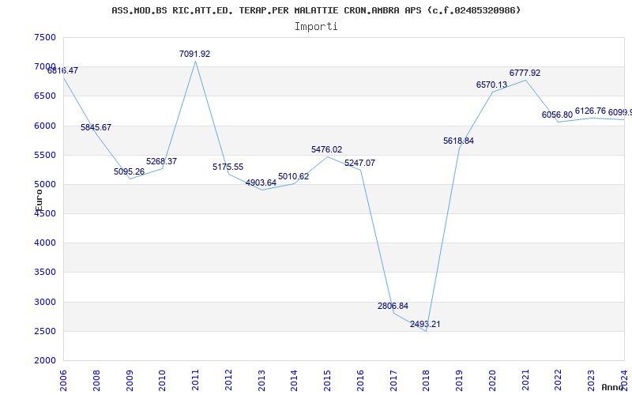Screen dimensions: 632x395
Task: Click the 2016 x-axis year label
Action: click(x=360, y=380)
